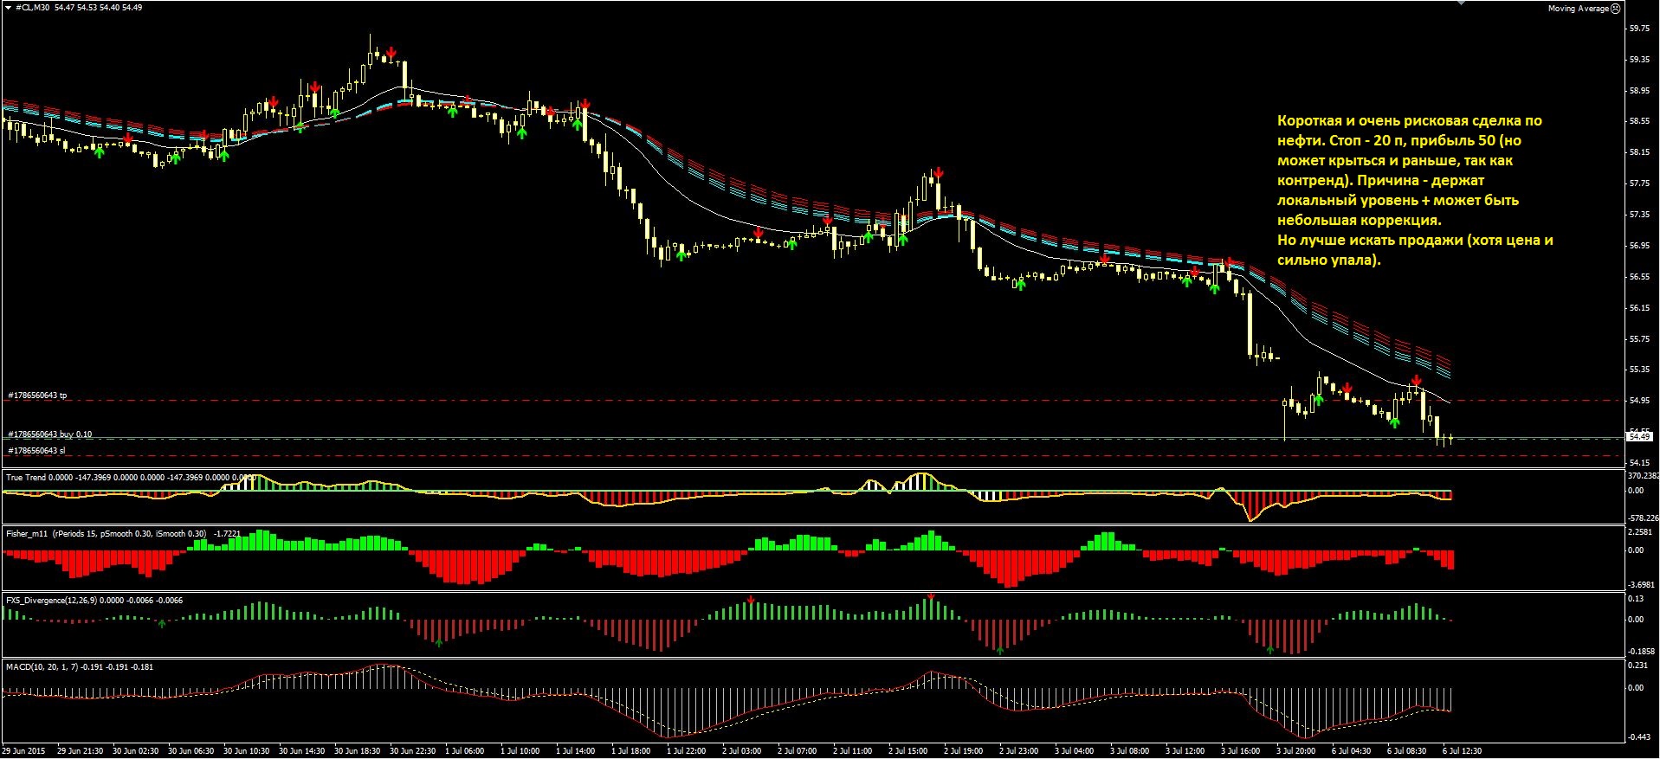Click the 2.2581 Fisher scale value
The image size is (1660, 759).
[x=1640, y=532]
